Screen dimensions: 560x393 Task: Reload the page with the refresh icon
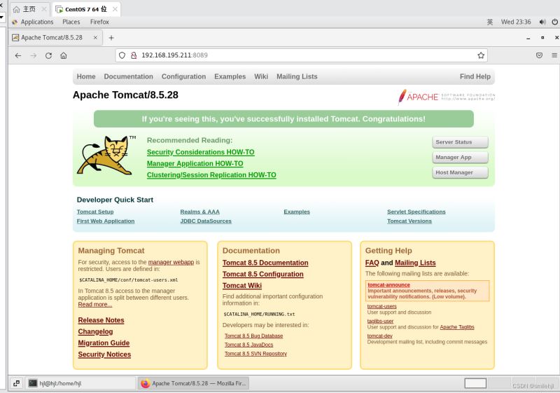pos(48,55)
